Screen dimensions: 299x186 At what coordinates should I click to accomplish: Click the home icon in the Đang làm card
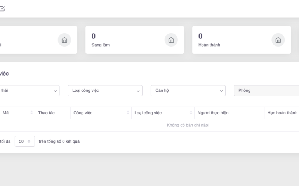[171, 40]
